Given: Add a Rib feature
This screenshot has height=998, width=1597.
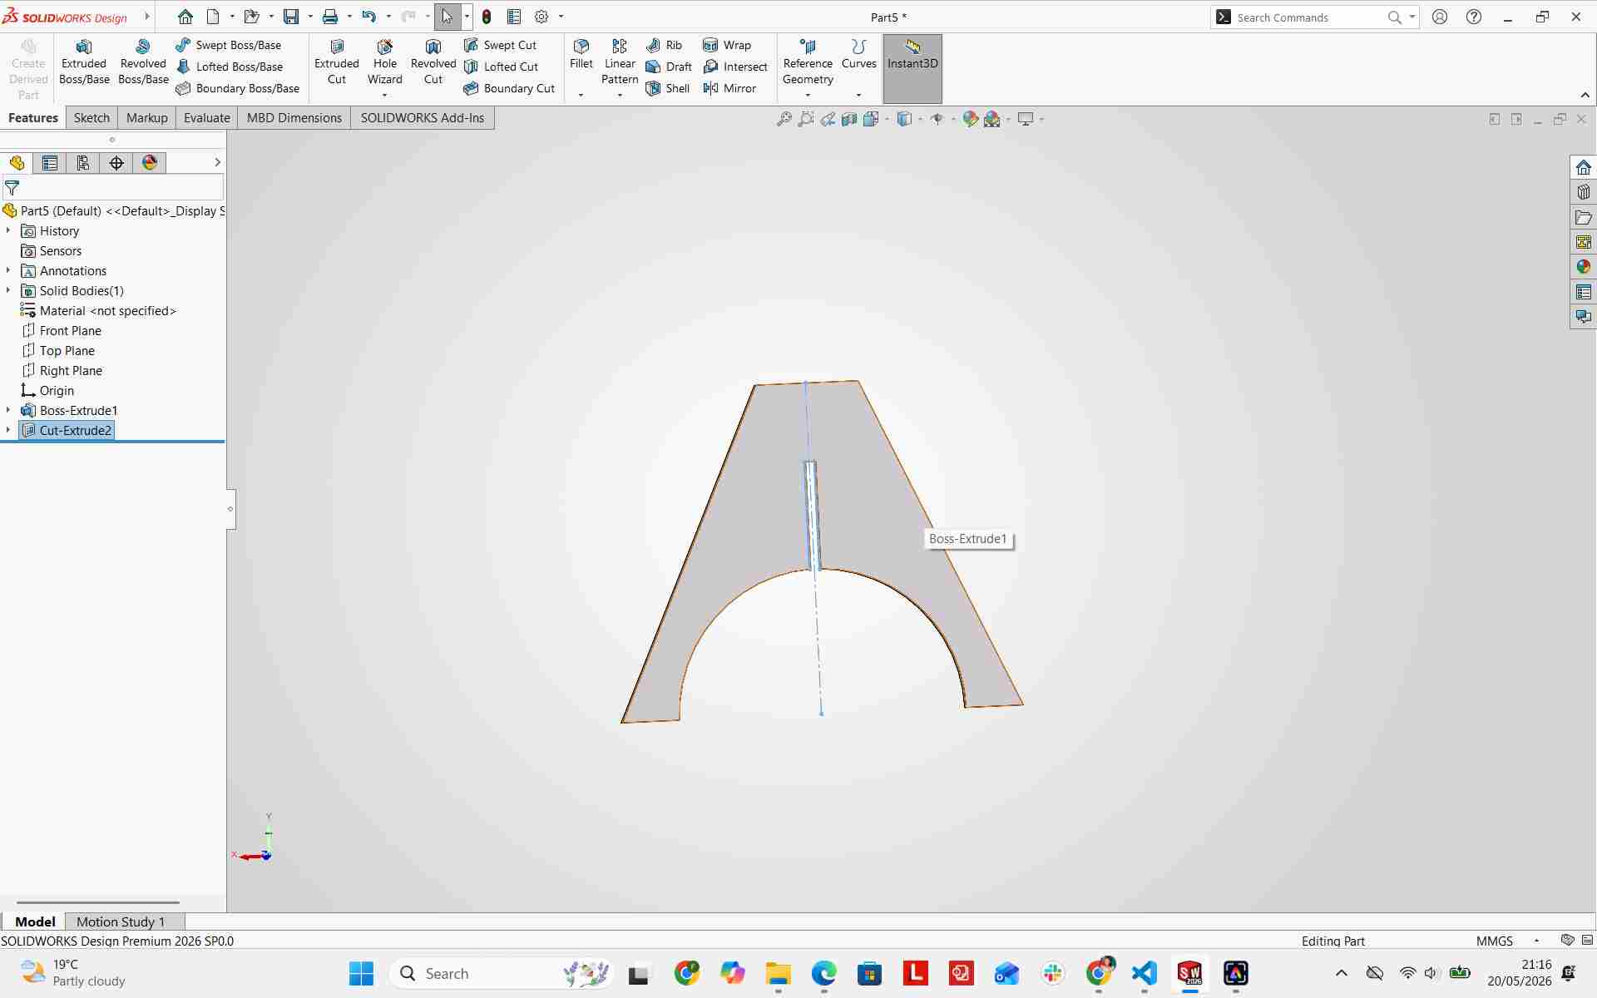Looking at the screenshot, I should click(665, 45).
